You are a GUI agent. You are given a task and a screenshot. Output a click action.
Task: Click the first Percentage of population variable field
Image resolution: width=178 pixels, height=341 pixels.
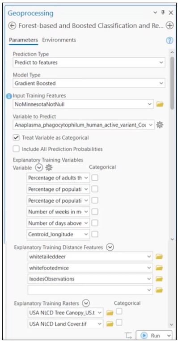(x=58, y=189)
